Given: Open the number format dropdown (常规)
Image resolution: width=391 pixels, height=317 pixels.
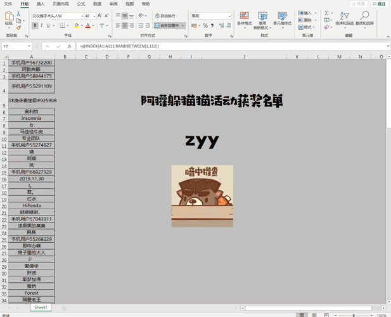Looking at the screenshot, I should 229,16.
